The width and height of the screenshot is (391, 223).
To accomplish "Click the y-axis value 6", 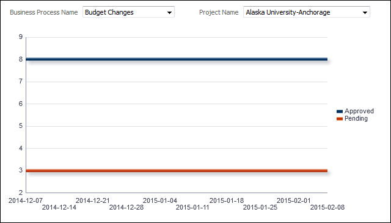I will [x=21, y=104].
